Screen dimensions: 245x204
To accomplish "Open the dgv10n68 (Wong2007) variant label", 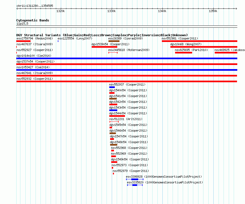I will point(186,44).
